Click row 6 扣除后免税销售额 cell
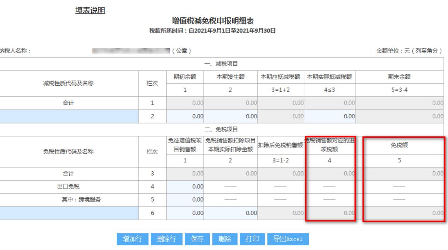Viewport: 448px width, 250px height. [280, 212]
